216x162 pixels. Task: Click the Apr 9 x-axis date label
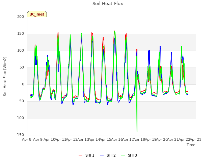[38, 139]
